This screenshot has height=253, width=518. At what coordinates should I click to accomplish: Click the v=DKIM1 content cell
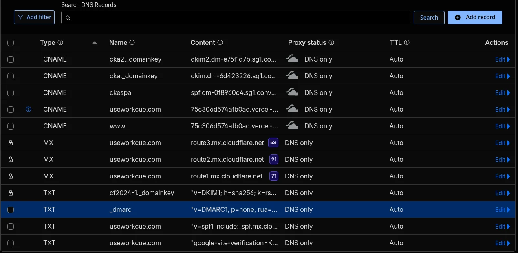point(234,193)
